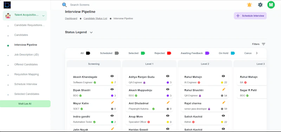Edit Rahul Shashtri card pencil icon

coord(224,89)
